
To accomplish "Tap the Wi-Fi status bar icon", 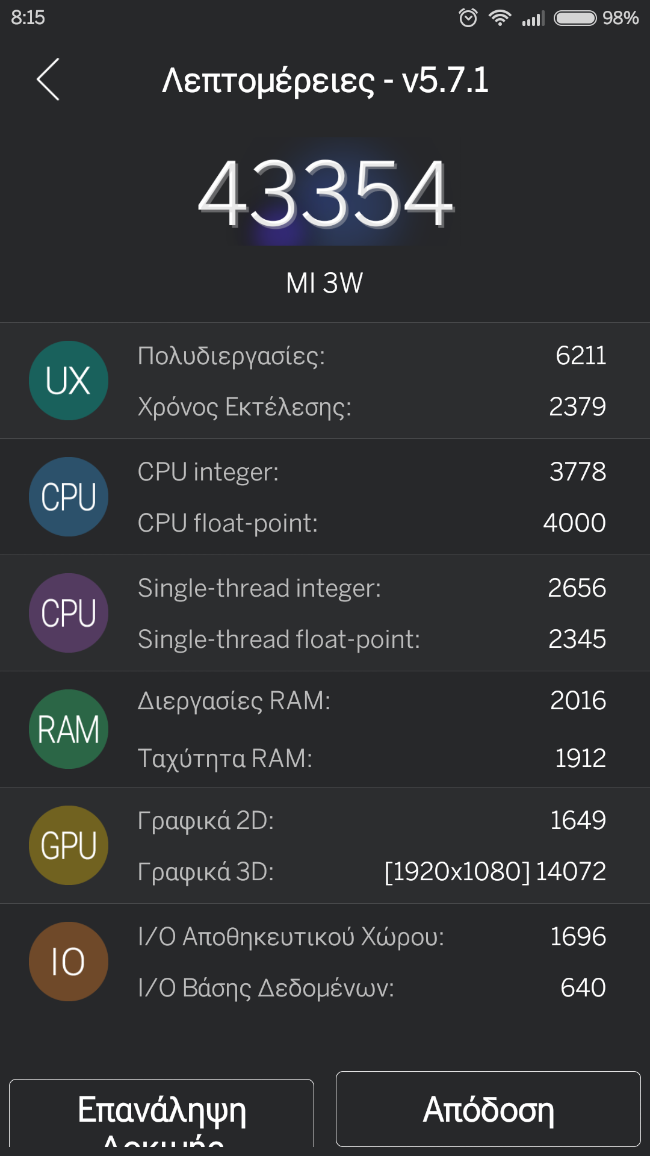I will pos(500,18).
